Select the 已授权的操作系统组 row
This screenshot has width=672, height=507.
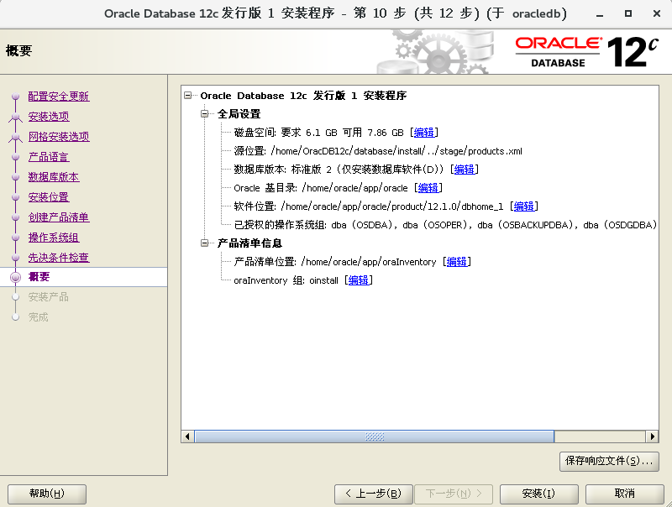[x=445, y=224]
